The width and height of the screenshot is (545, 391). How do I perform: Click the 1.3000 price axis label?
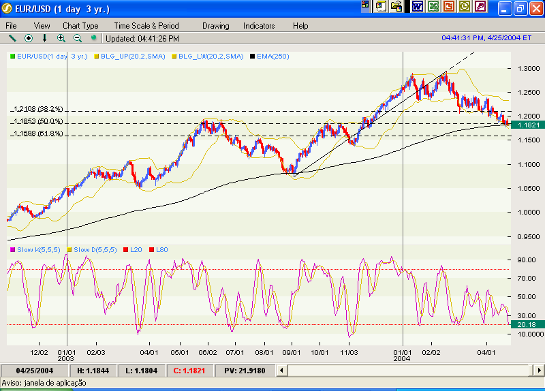529,69
